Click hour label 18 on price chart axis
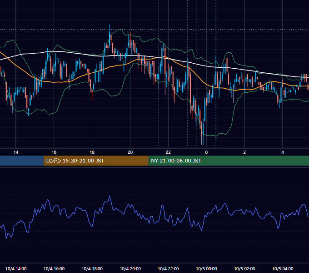Image resolution: width=309 pixels, height=273 pixels. [x=92, y=152]
